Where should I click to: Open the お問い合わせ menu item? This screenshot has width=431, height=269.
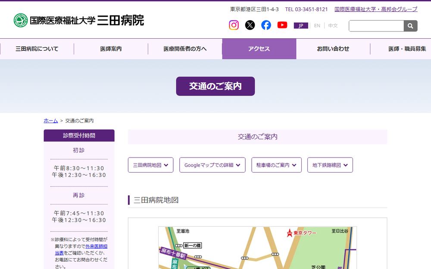point(333,49)
